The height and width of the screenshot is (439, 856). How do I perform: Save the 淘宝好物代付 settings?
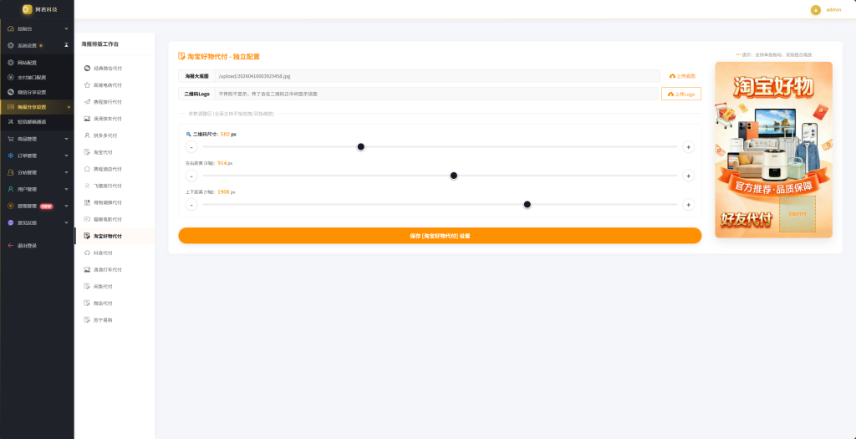pyautogui.click(x=440, y=236)
